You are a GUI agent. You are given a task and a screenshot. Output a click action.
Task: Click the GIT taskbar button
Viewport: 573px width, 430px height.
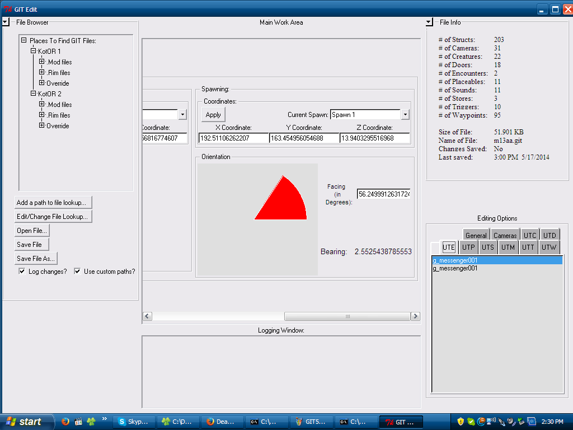coord(401,422)
